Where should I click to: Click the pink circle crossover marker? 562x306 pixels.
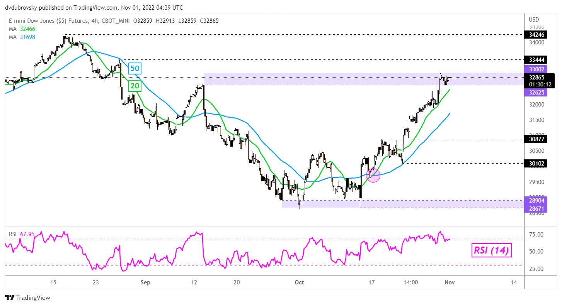pyautogui.click(x=373, y=175)
